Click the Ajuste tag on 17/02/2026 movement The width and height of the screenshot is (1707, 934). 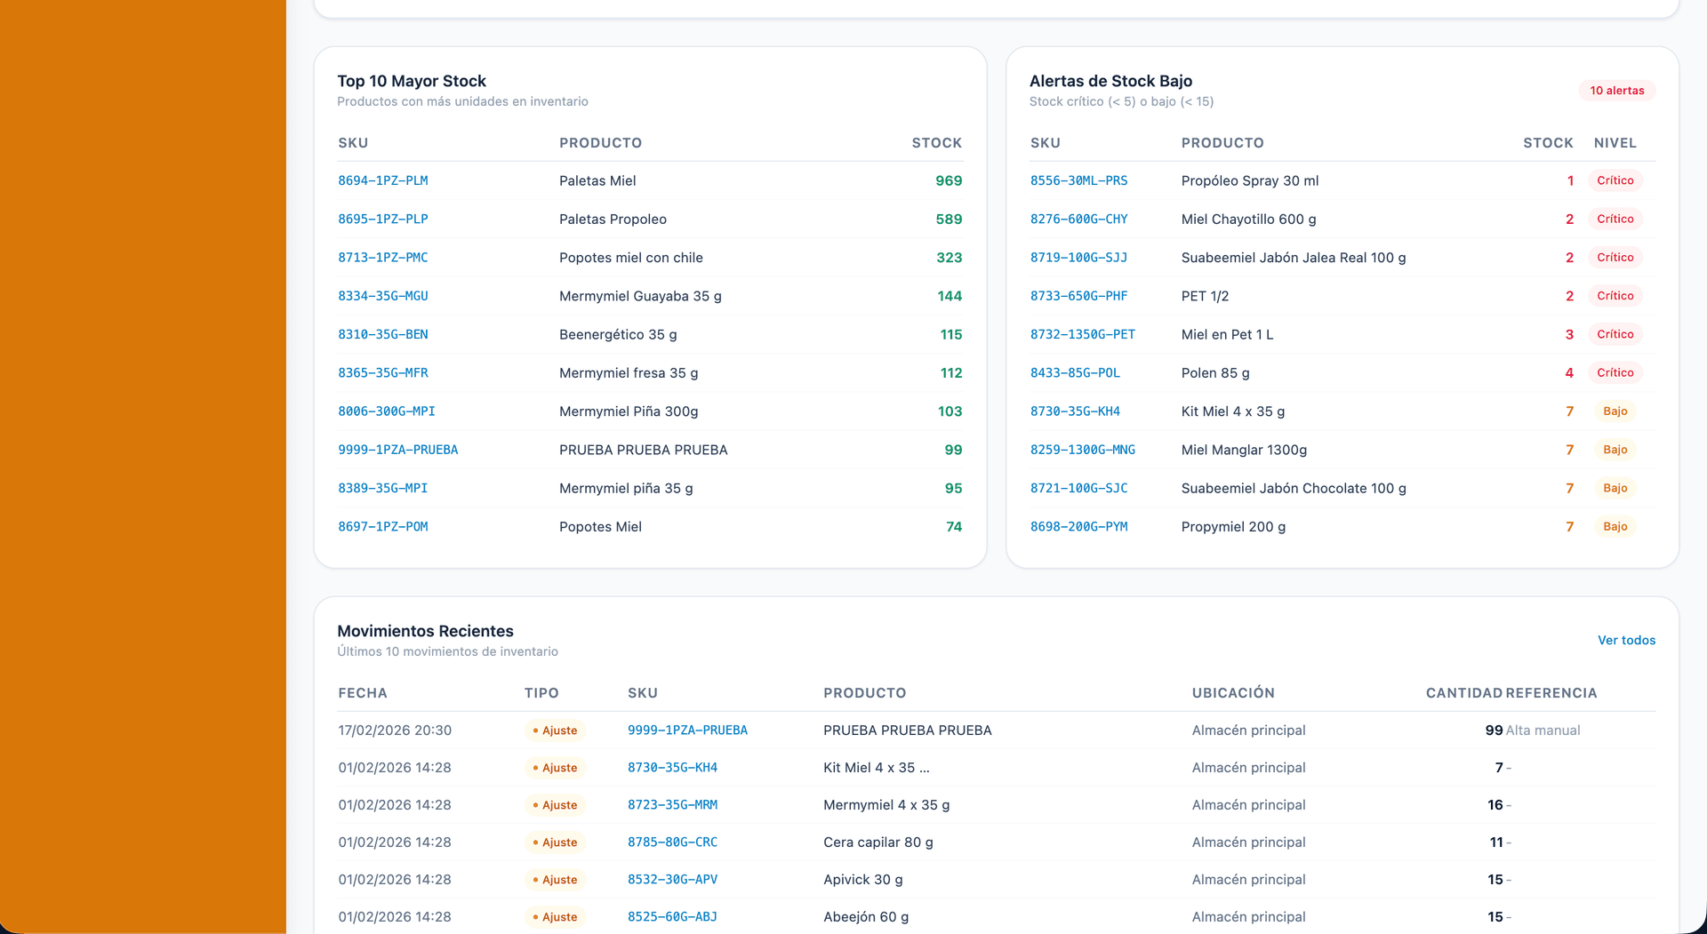tap(555, 730)
